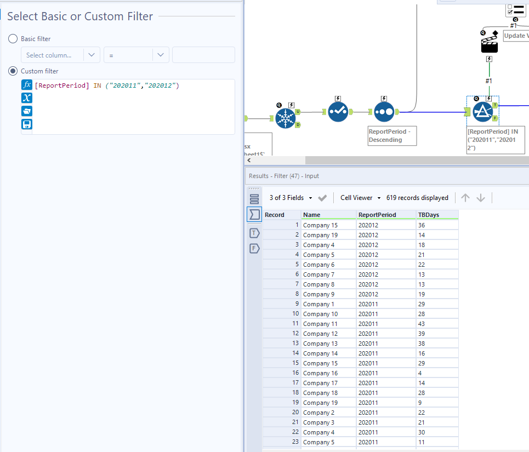Image resolution: width=529 pixels, height=452 pixels.
Task: Click the canvas horizontal scrollbar left arrow
Action: coord(250,161)
